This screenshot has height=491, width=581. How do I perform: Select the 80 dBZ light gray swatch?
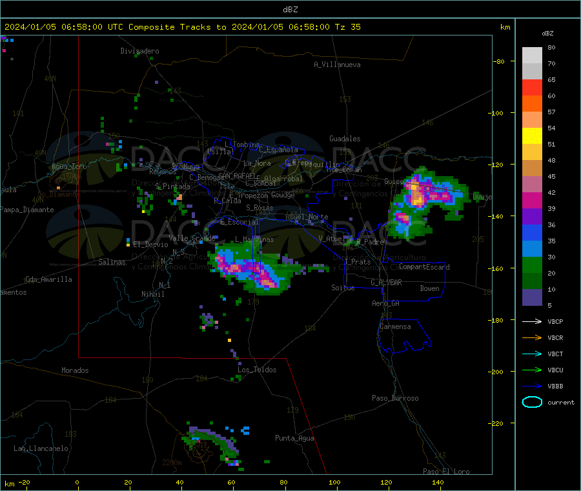[532, 55]
